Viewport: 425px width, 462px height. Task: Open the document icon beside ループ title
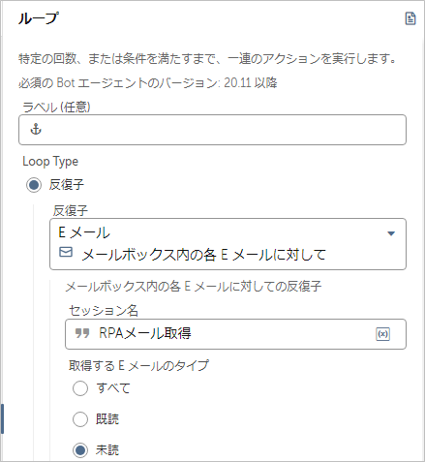click(x=410, y=18)
